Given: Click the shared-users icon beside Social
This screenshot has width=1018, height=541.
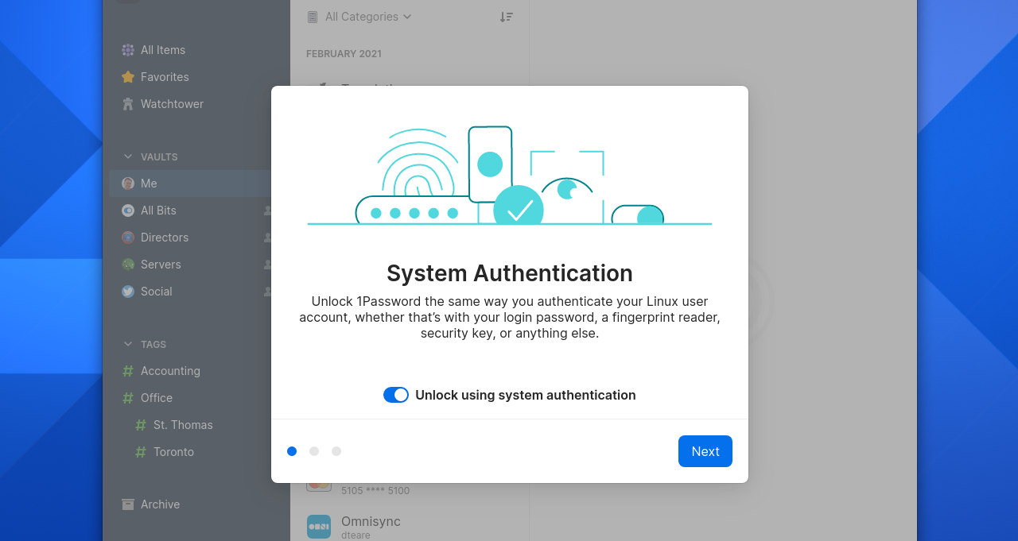Looking at the screenshot, I should pyautogui.click(x=268, y=292).
